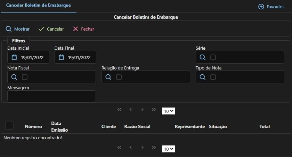The height and width of the screenshot is (157, 292).
Task: Switch to Cancelar Boletim de Emabarque tab
Action: click(x=38, y=6)
